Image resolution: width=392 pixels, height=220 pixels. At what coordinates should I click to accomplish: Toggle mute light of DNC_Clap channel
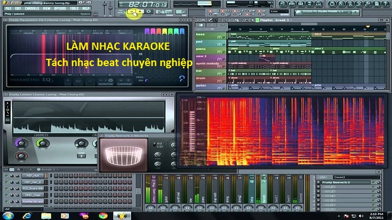pyautogui.click(x=7, y=195)
